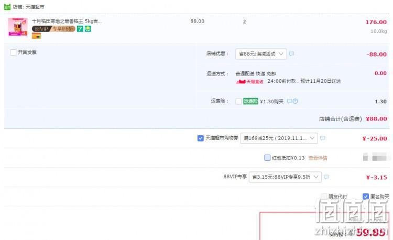Check the 朋友代付 checkbox
Image resolution: width=393 pixels, height=240 pixels.
coord(324,197)
